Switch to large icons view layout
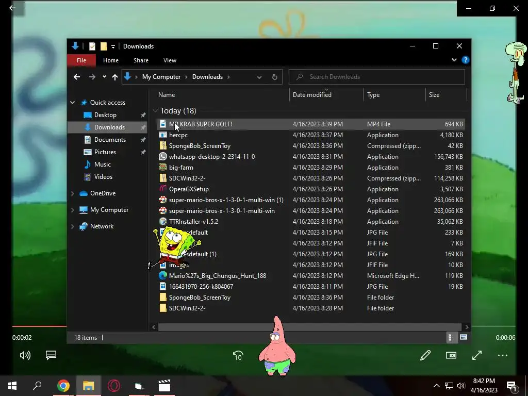 pyautogui.click(x=464, y=337)
